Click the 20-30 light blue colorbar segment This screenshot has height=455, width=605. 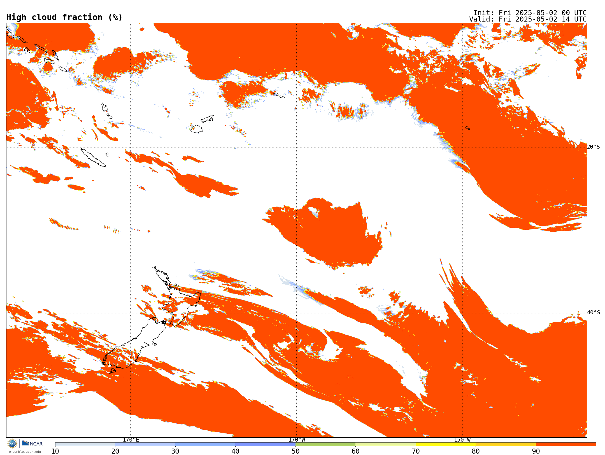(145, 444)
